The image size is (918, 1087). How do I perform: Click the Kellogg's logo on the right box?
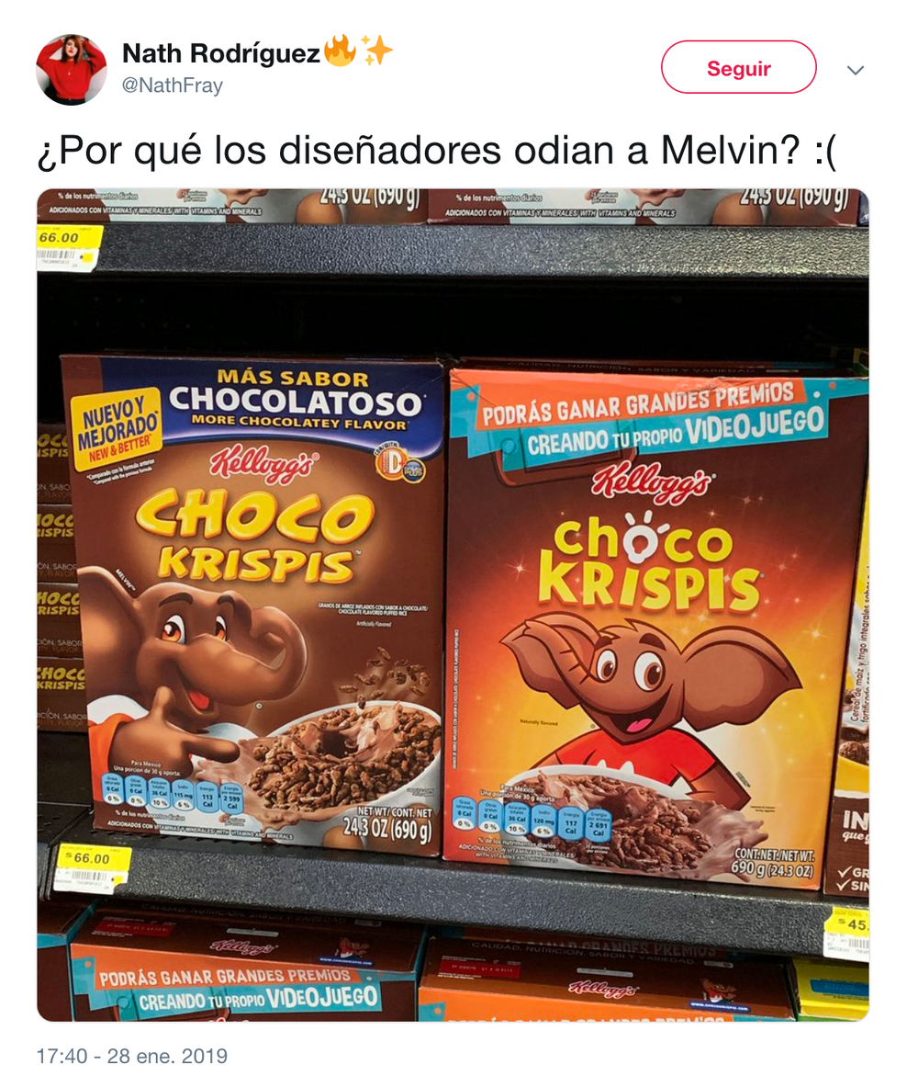coord(652,481)
